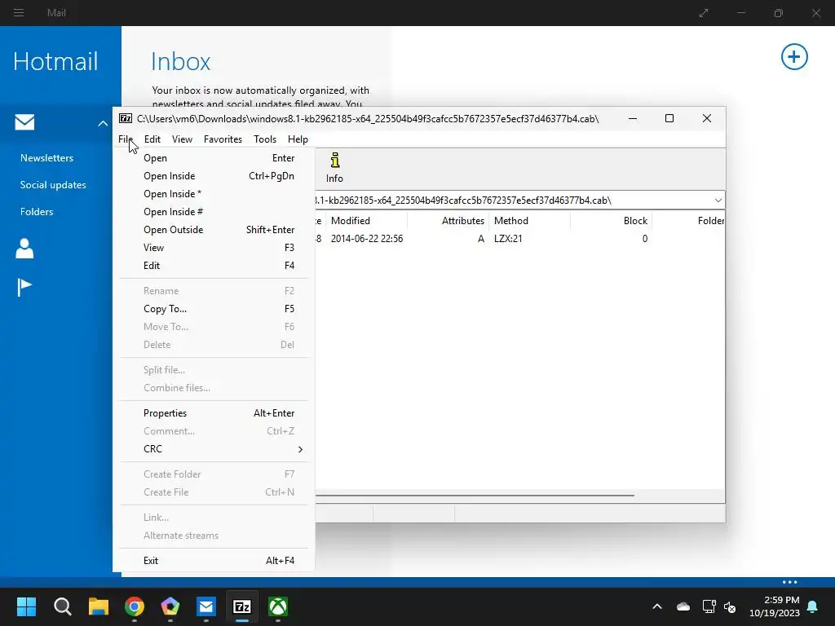Screen dimensions: 835x626
Task: Sort by the Method column header
Action: coord(530,221)
